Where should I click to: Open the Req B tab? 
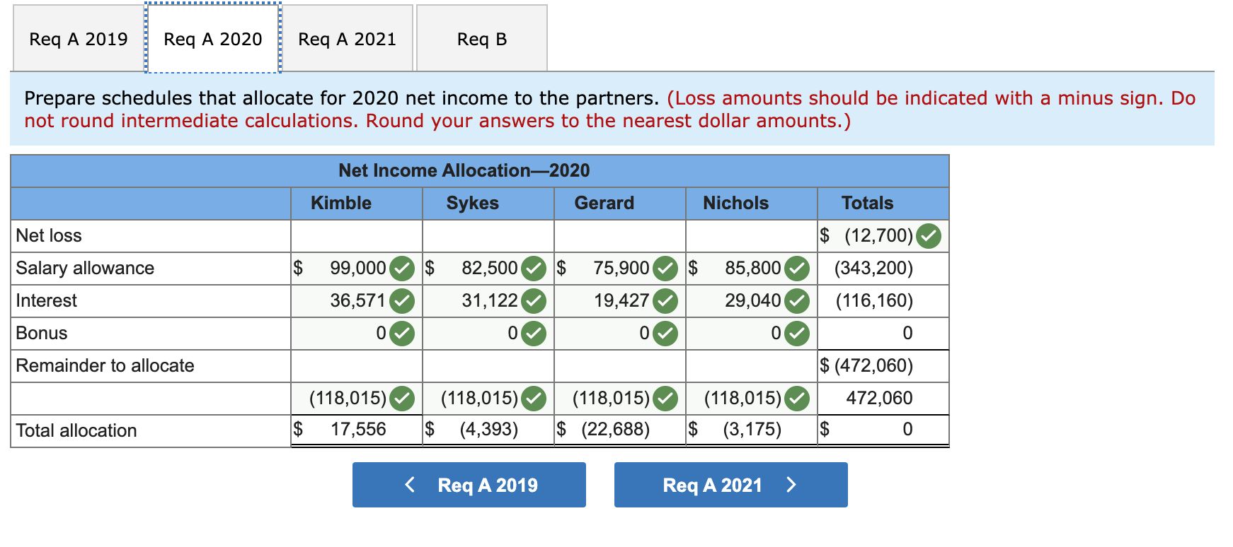(482, 39)
